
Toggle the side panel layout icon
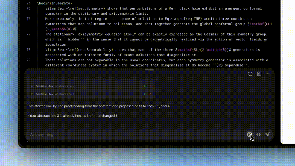pos(259,74)
